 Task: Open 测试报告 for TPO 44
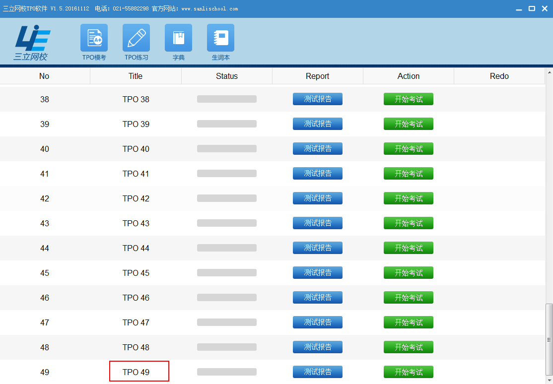[x=317, y=248]
